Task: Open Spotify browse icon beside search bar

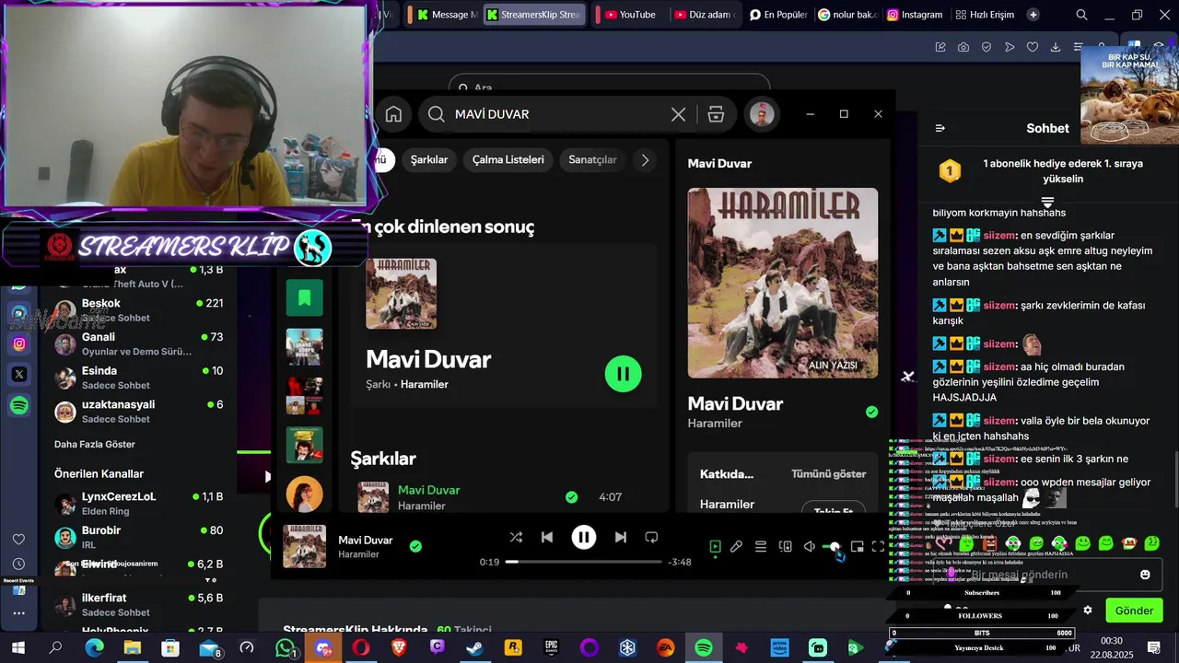Action: [x=716, y=114]
